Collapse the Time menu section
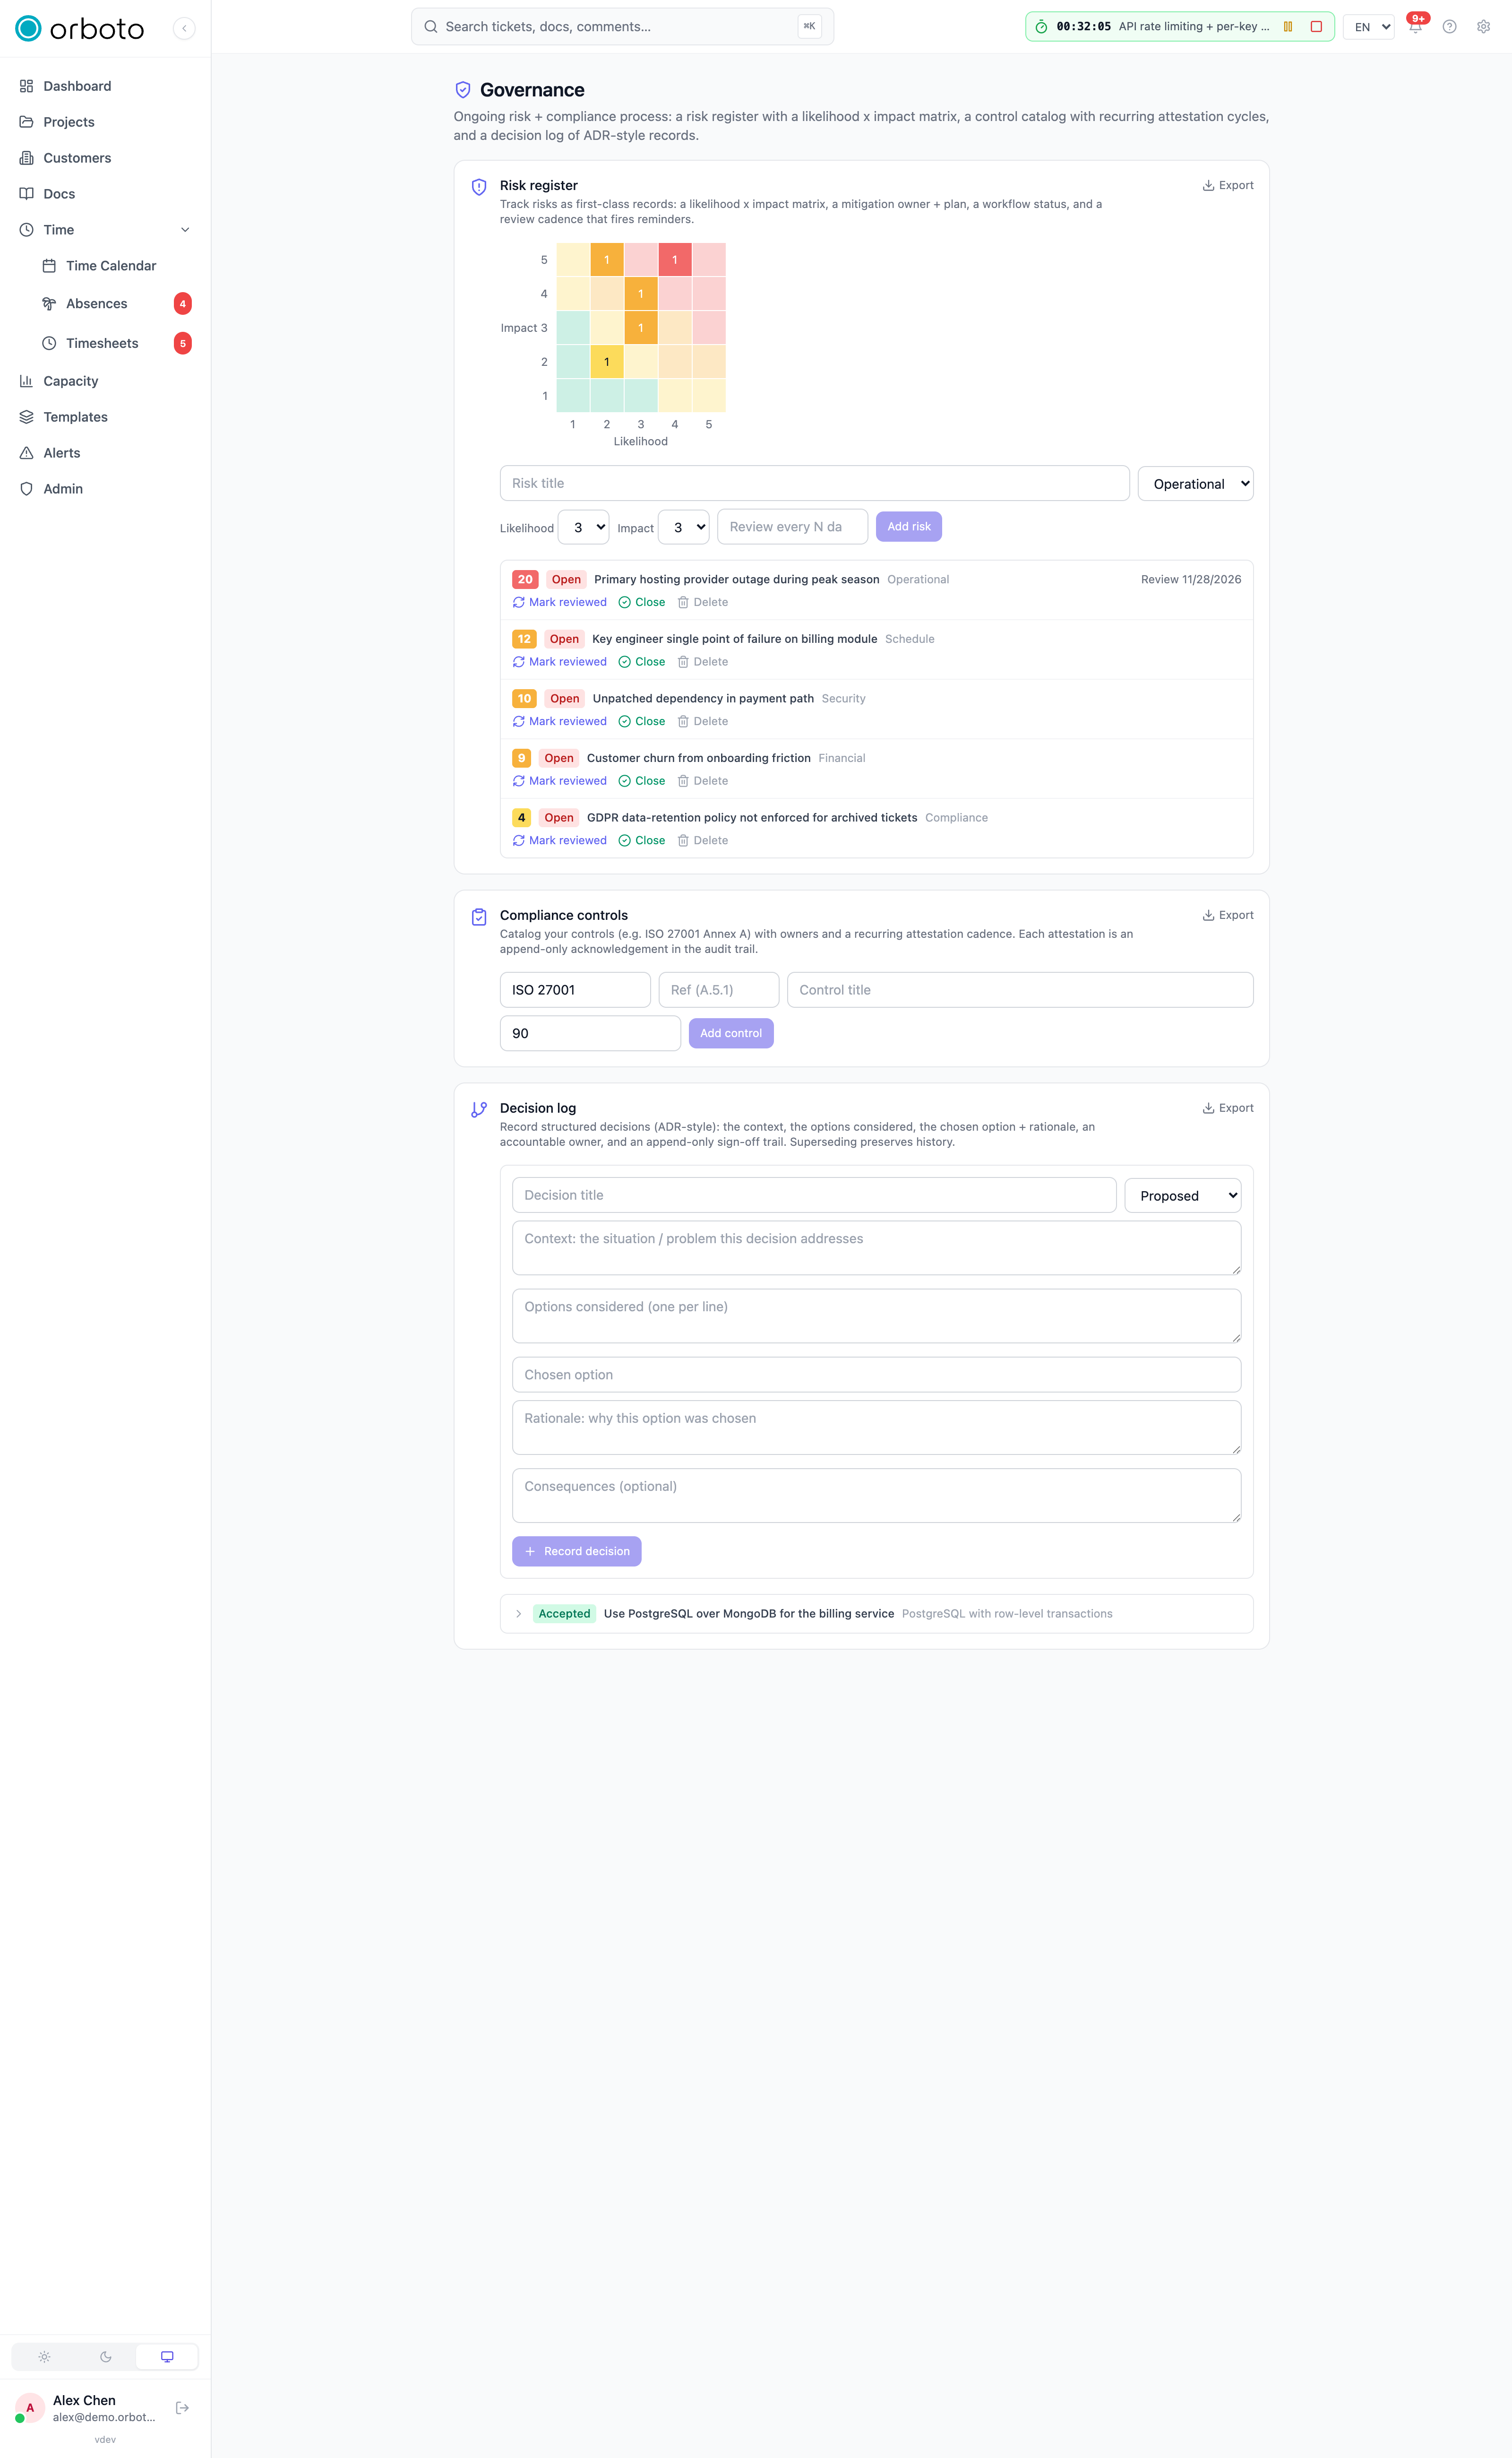This screenshot has width=1512, height=2458. (x=185, y=230)
